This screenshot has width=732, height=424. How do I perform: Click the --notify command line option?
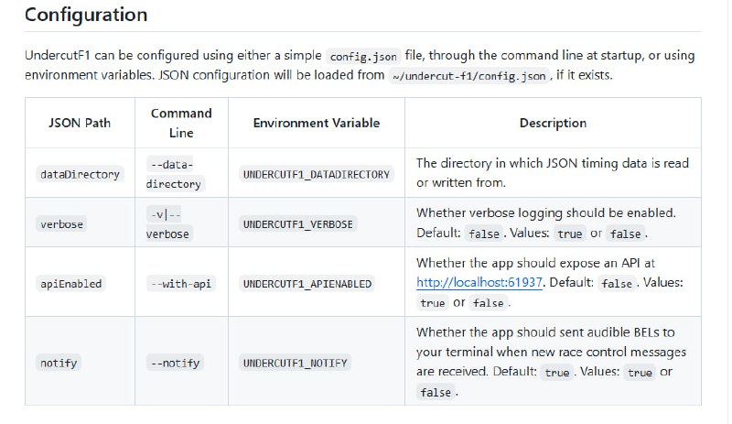pyautogui.click(x=175, y=363)
